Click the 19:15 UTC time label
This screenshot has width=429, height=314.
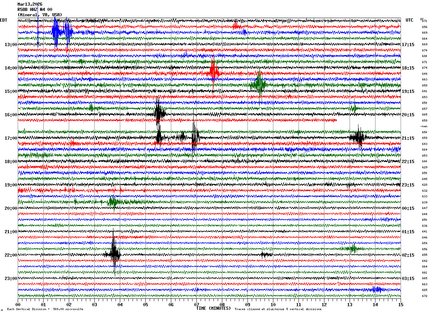(408, 91)
